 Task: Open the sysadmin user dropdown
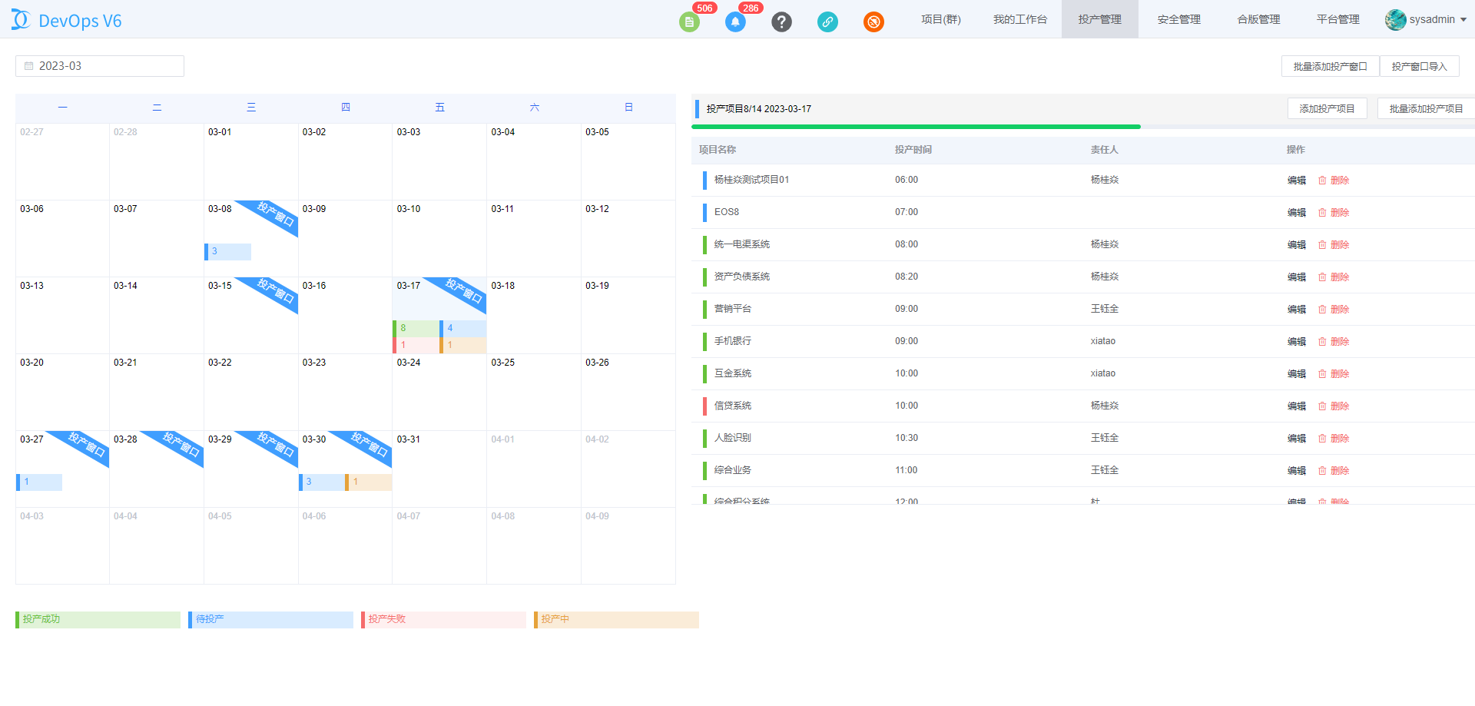(x=1426, y=20)
